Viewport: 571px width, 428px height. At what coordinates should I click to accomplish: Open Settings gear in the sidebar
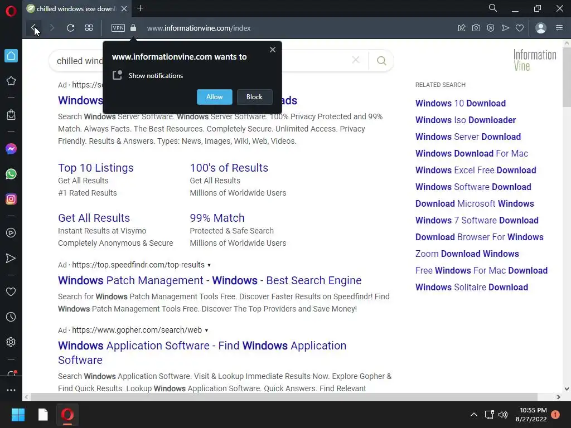(11, 342)
